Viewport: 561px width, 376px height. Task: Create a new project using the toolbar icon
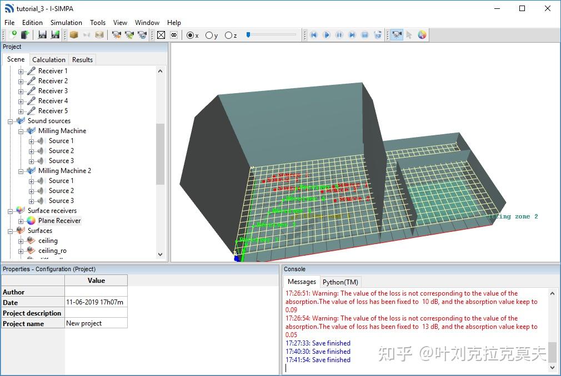coord(13,34)
